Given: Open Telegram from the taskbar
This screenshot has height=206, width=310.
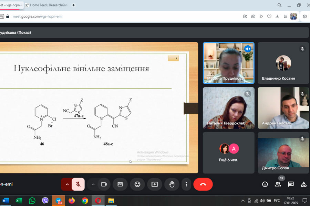Looking at the screenshot, I should (x=59, y=201).
